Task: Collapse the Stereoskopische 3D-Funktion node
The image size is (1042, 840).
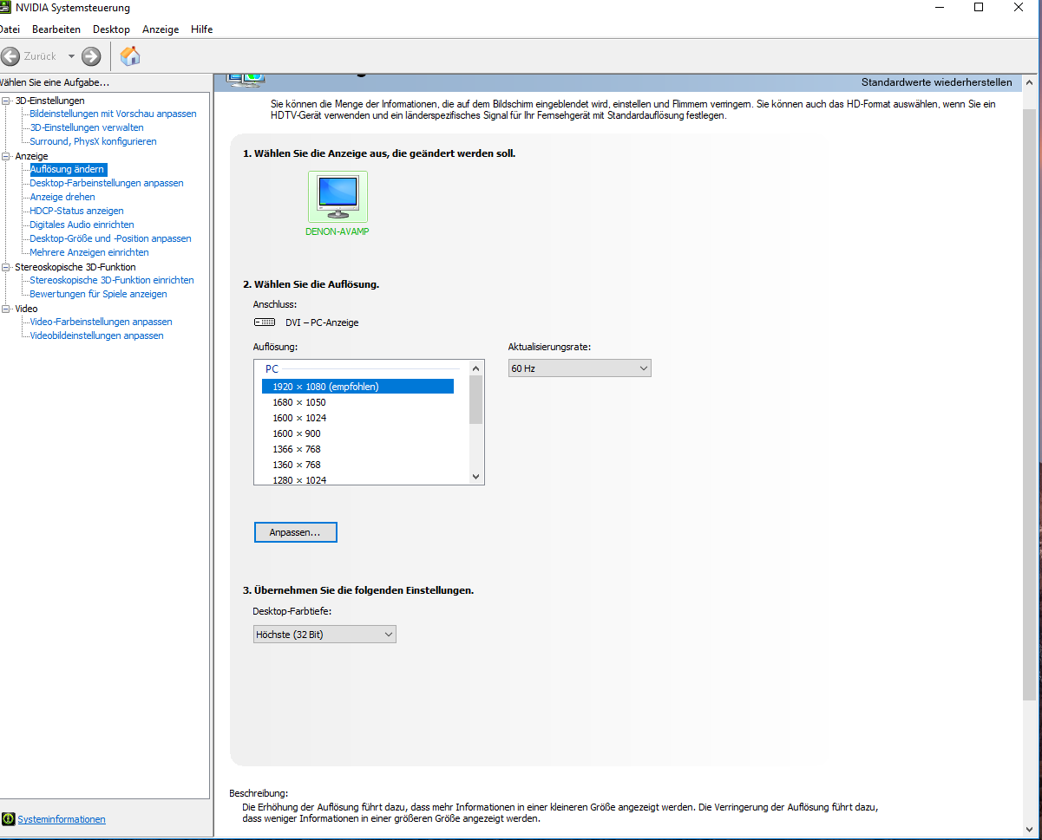Action: pyautogui.click(x=7, y=267)
